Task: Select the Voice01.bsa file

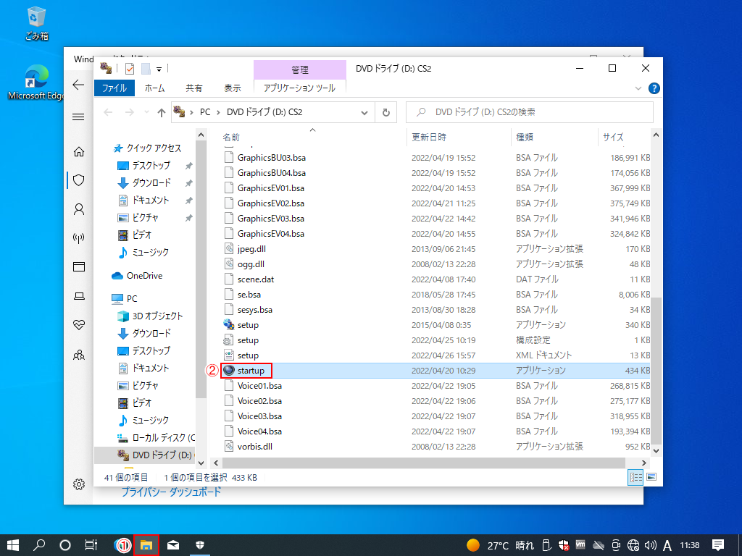Action: pos(259,386)
